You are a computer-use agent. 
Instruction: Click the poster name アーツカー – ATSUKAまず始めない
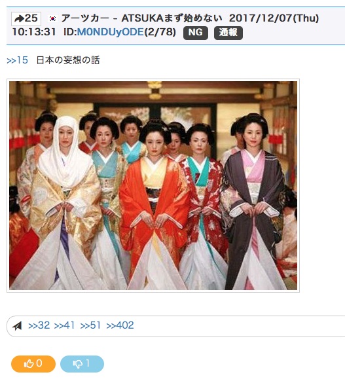coord(141,18)
